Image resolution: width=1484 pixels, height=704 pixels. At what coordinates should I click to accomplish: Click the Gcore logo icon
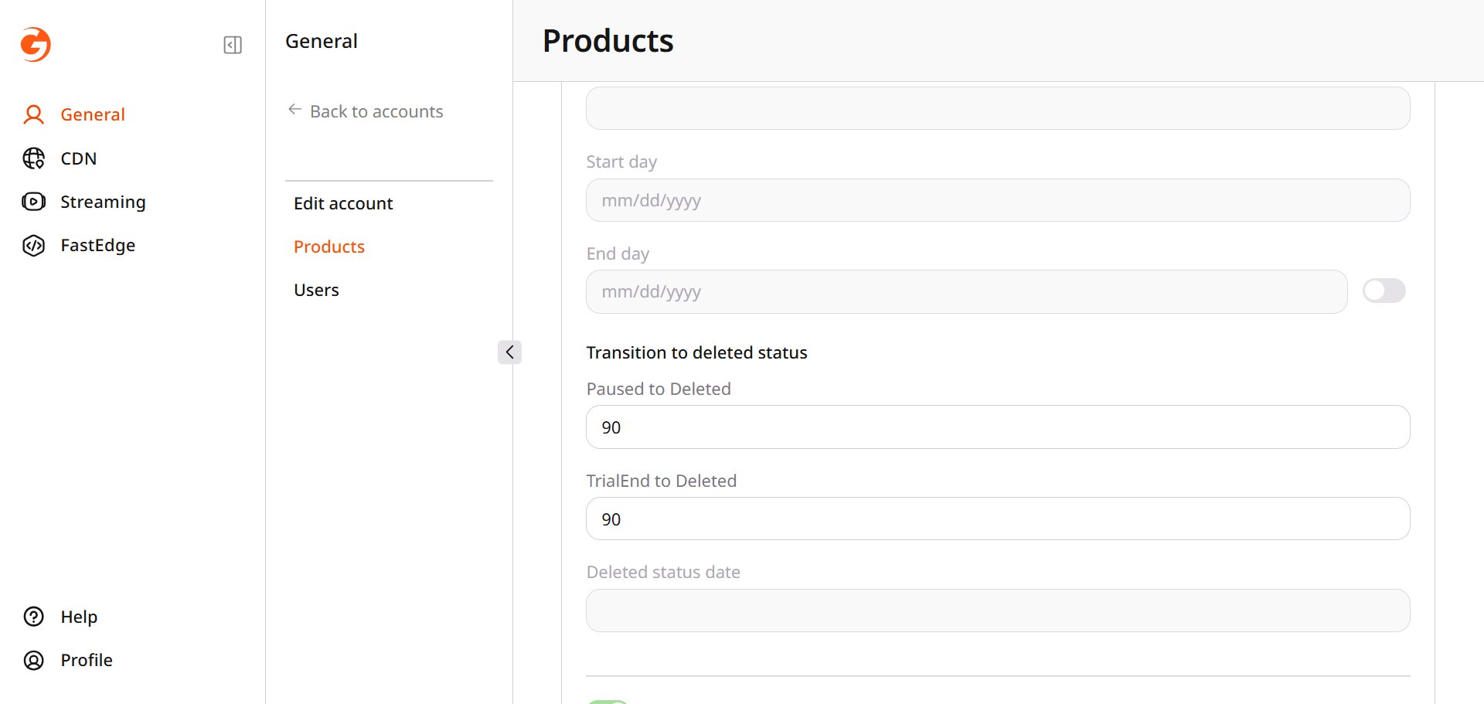click(36, 44)
